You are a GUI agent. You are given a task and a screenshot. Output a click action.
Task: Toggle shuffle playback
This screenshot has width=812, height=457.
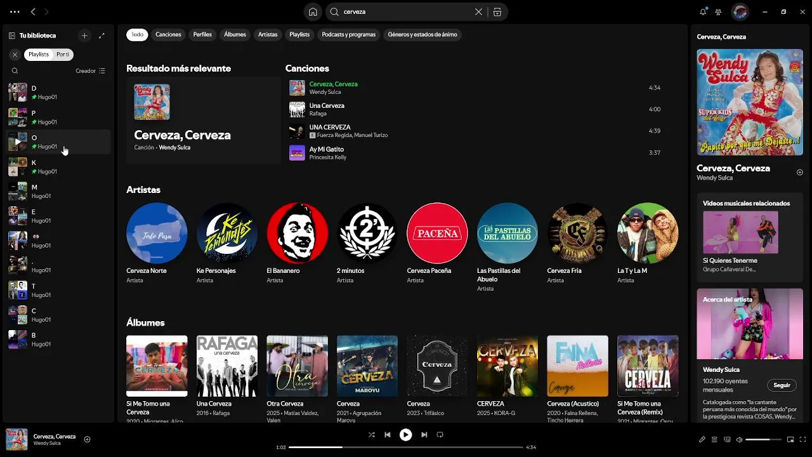click(371, 435)
